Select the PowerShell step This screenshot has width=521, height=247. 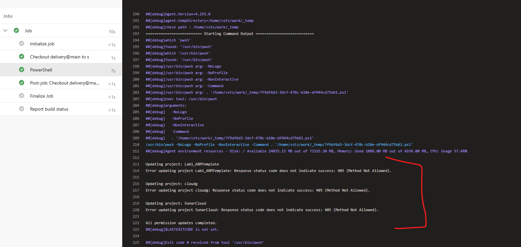61,70
